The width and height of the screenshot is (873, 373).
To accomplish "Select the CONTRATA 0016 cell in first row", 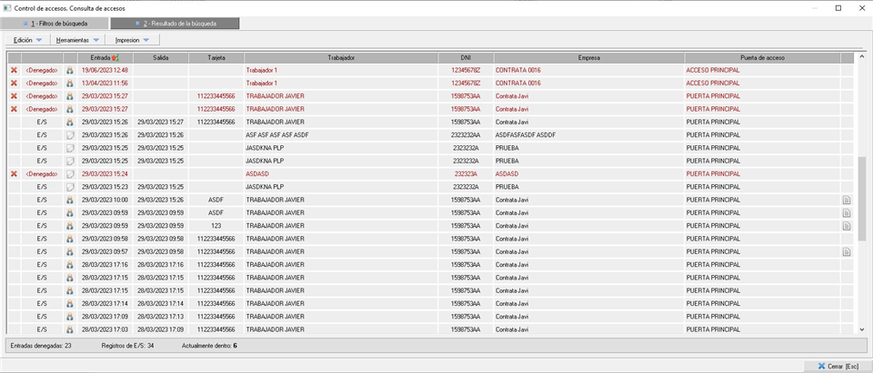I will (517, 70).
